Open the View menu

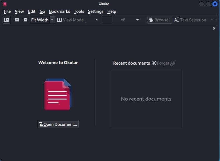19,11
